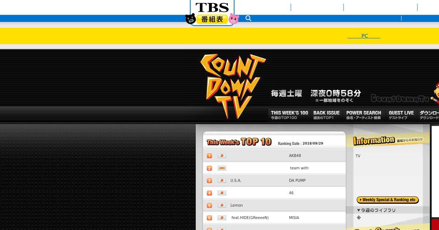Click rank 3 badge icon
This screenshot has width=439, height=230.
(x=210, y=181)
